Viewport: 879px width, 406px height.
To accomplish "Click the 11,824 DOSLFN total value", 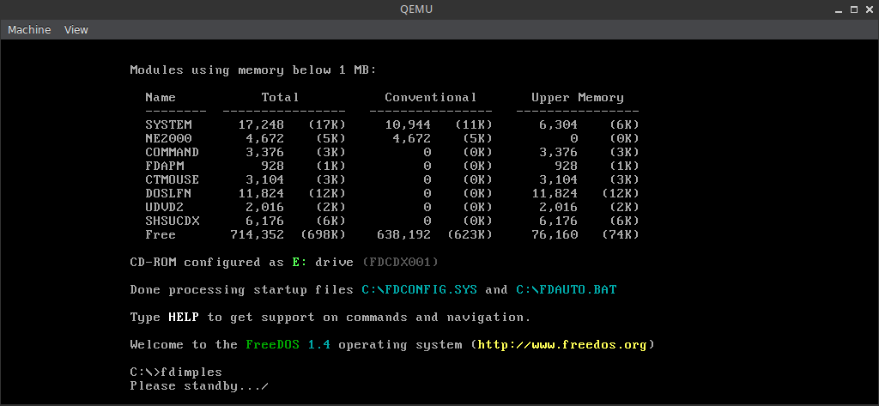I will click(x=261, y=193).
